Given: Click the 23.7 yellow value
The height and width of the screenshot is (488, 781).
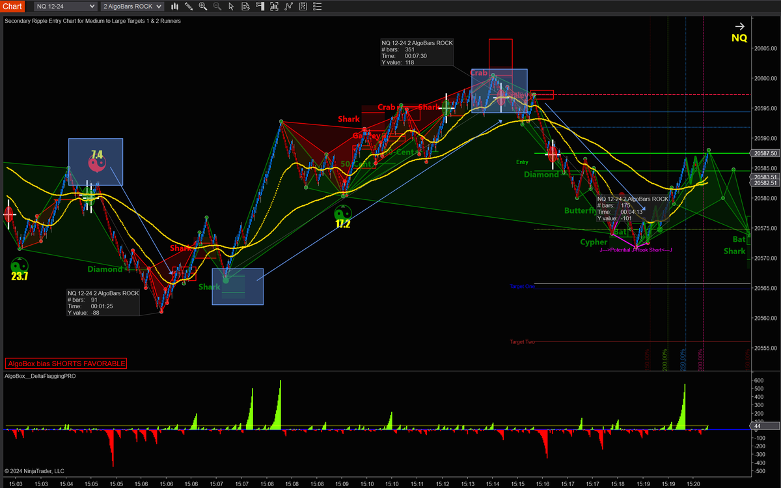Looking at the screenshot, I should (x=20, y=276).
